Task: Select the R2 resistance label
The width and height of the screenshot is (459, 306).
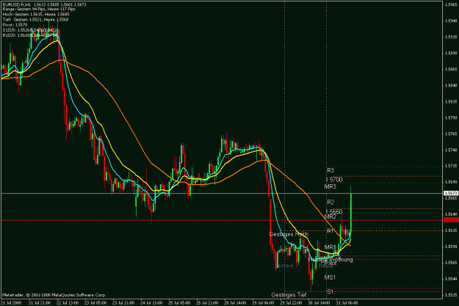Action: (330, 202)
